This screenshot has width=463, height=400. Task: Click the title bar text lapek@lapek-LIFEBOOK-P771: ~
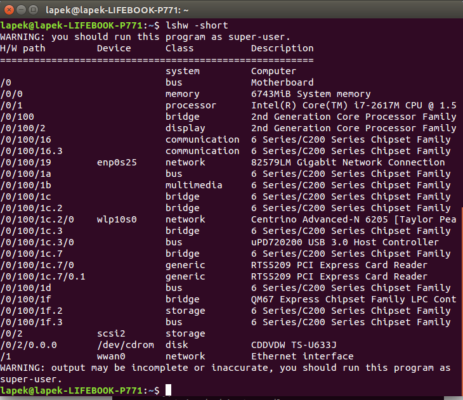tap(117, 10)
